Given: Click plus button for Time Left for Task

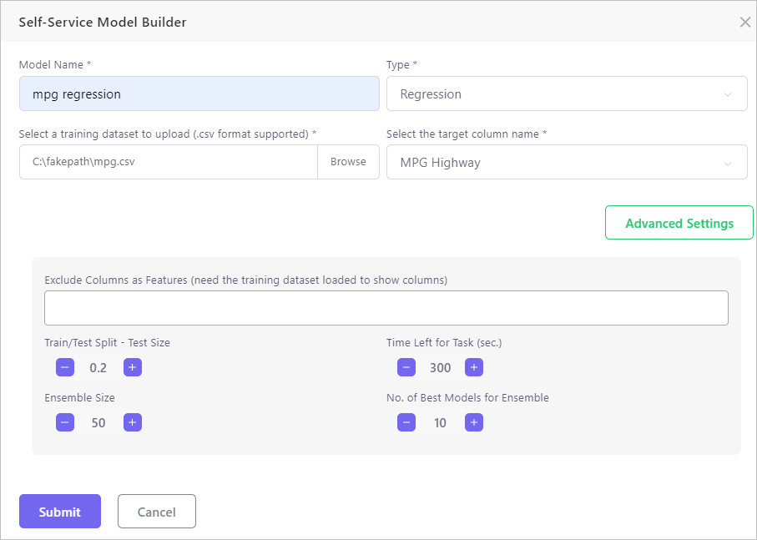Looking at the screenshot, I should pyautogui.click(x=473, y=367).
